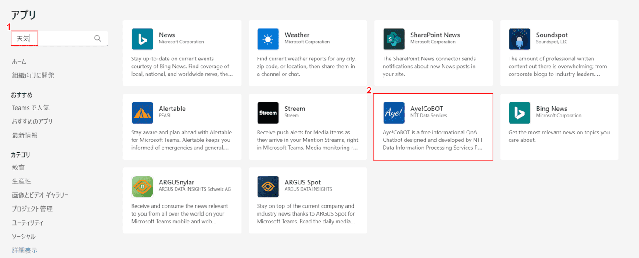Click the Bing News app title
The height and width of the screenshot is (258, 639).
[552, 109]
